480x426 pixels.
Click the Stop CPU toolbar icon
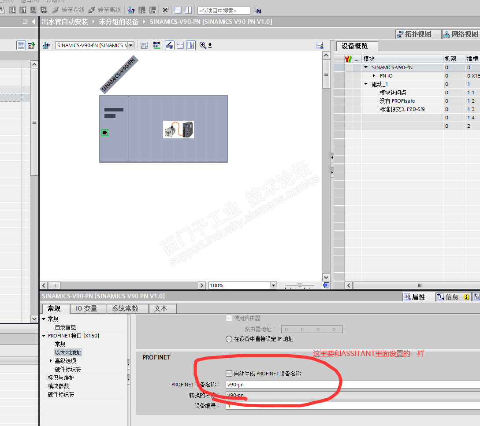click(152, 10)
